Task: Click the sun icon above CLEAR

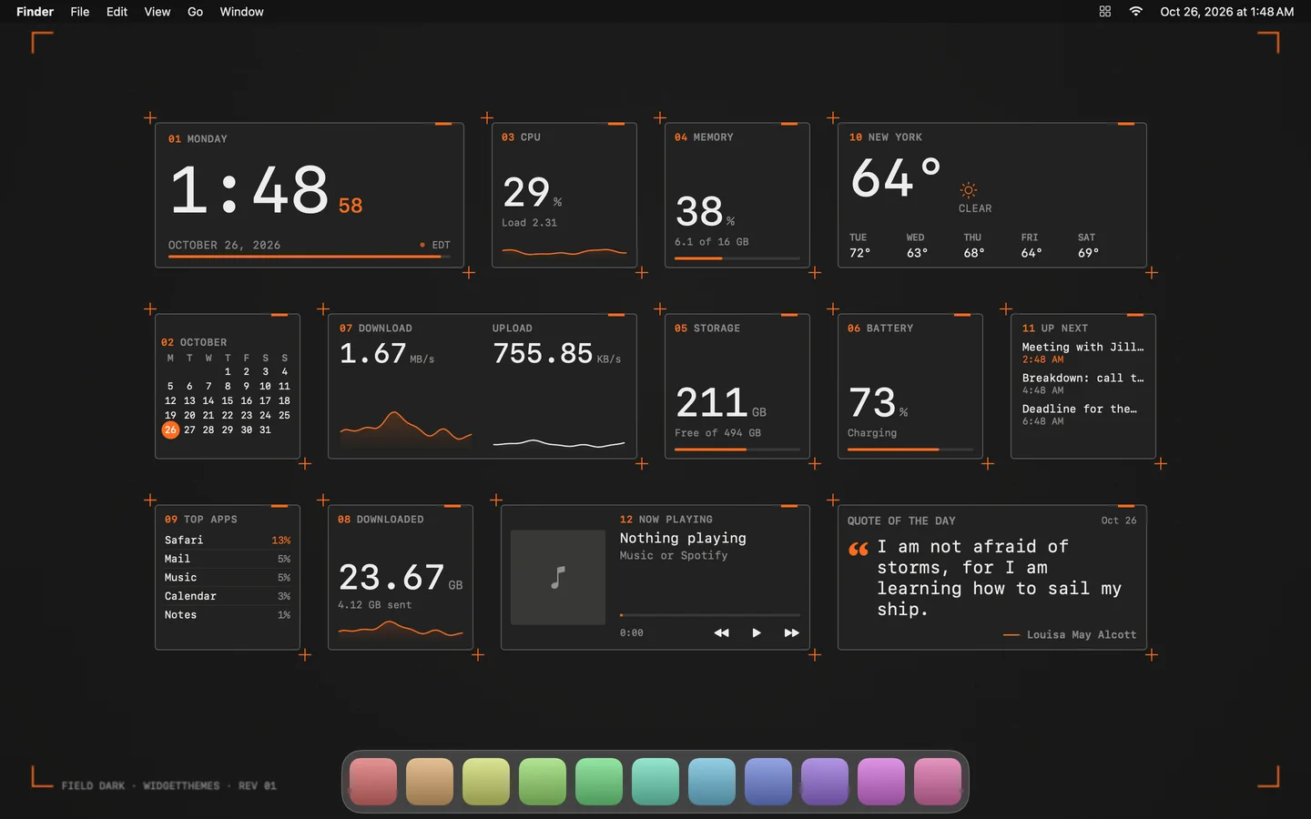Action: pyautogui.click(x=969, y=190)
